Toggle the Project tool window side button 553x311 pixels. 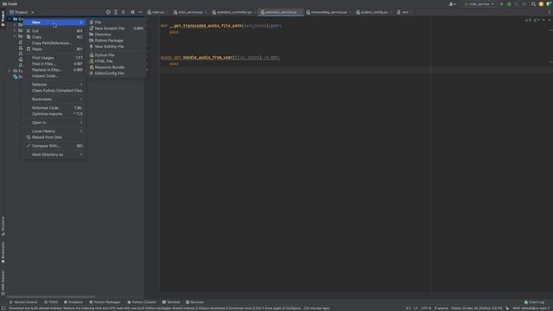pyautogui.click(x=3, y=18)
